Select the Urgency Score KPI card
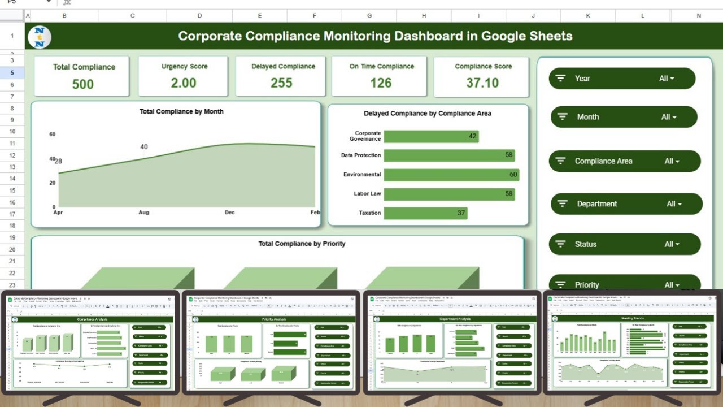The height and width of the screenshot is (407, 723). (x=184, y=76)
